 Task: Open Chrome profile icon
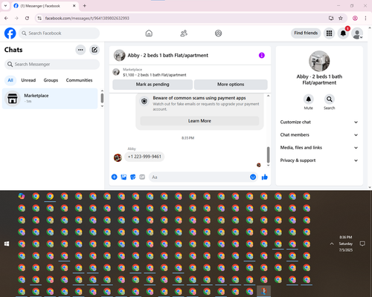point(355,18)
